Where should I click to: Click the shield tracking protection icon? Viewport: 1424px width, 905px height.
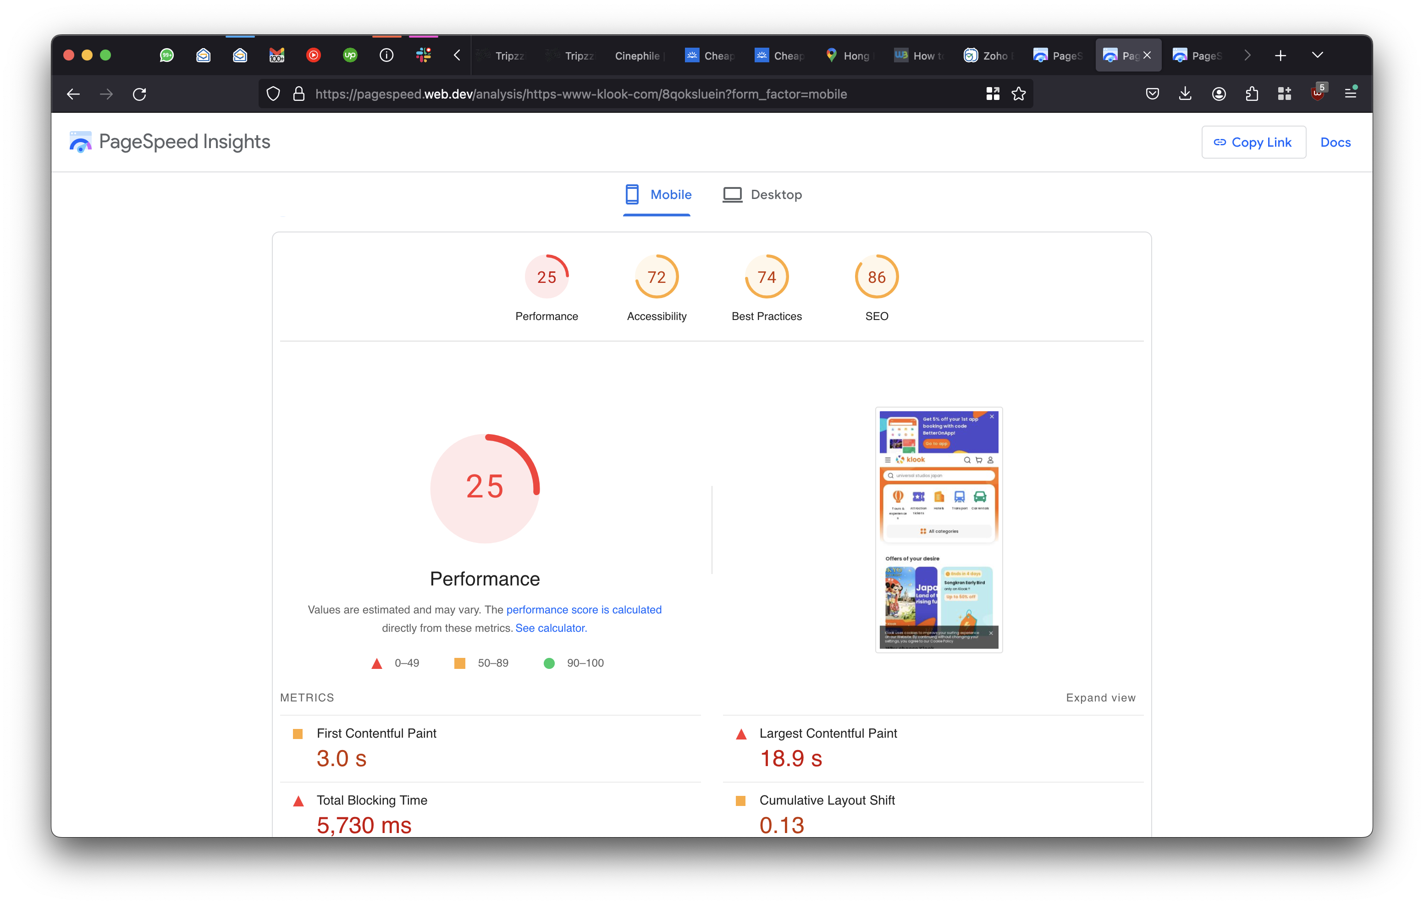pyautogui.click(x=273, y=94)
